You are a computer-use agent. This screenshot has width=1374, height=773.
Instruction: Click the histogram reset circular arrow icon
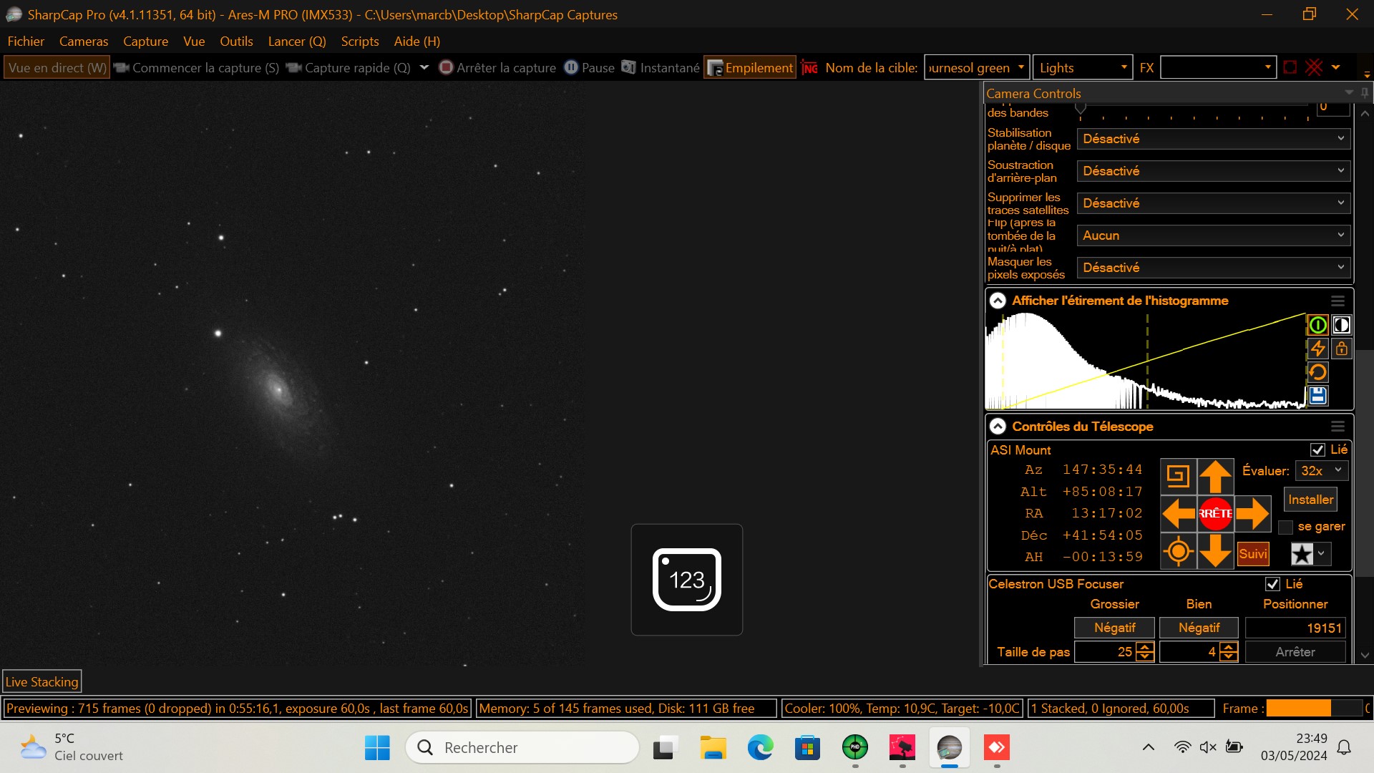click(1317, 372)
